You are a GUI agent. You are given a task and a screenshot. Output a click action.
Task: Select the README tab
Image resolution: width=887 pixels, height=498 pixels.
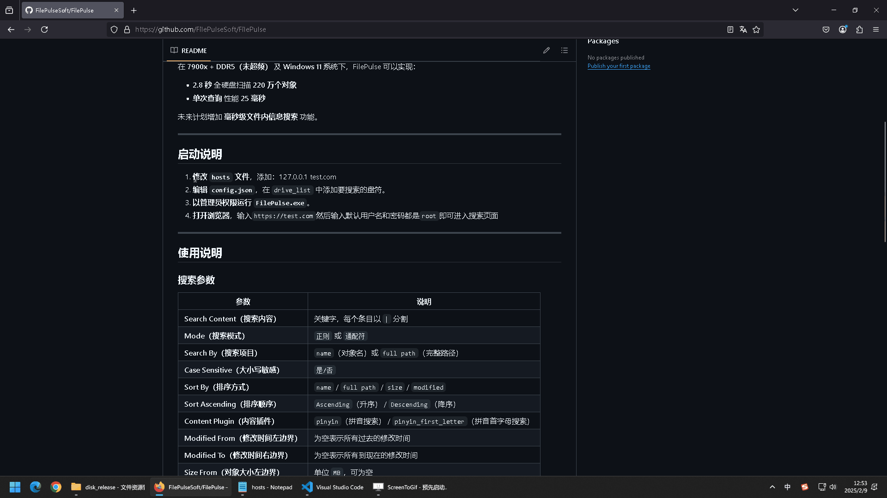tap(188, 51)
